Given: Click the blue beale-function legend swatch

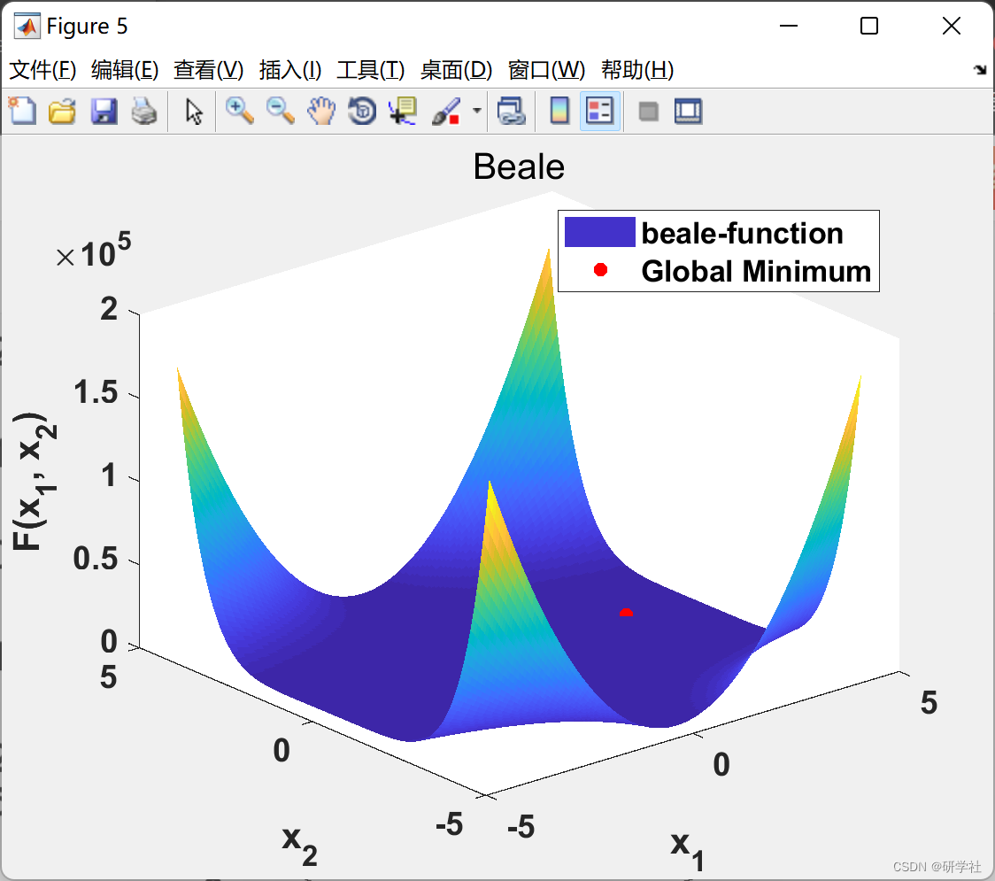Looking at the screenshot, I should 599,232.
